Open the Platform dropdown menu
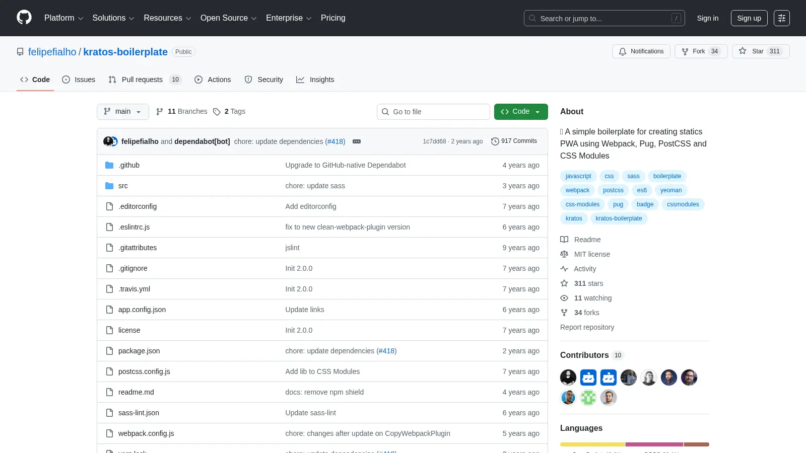This screenshot has height=453, width=806. pos(63,18)
